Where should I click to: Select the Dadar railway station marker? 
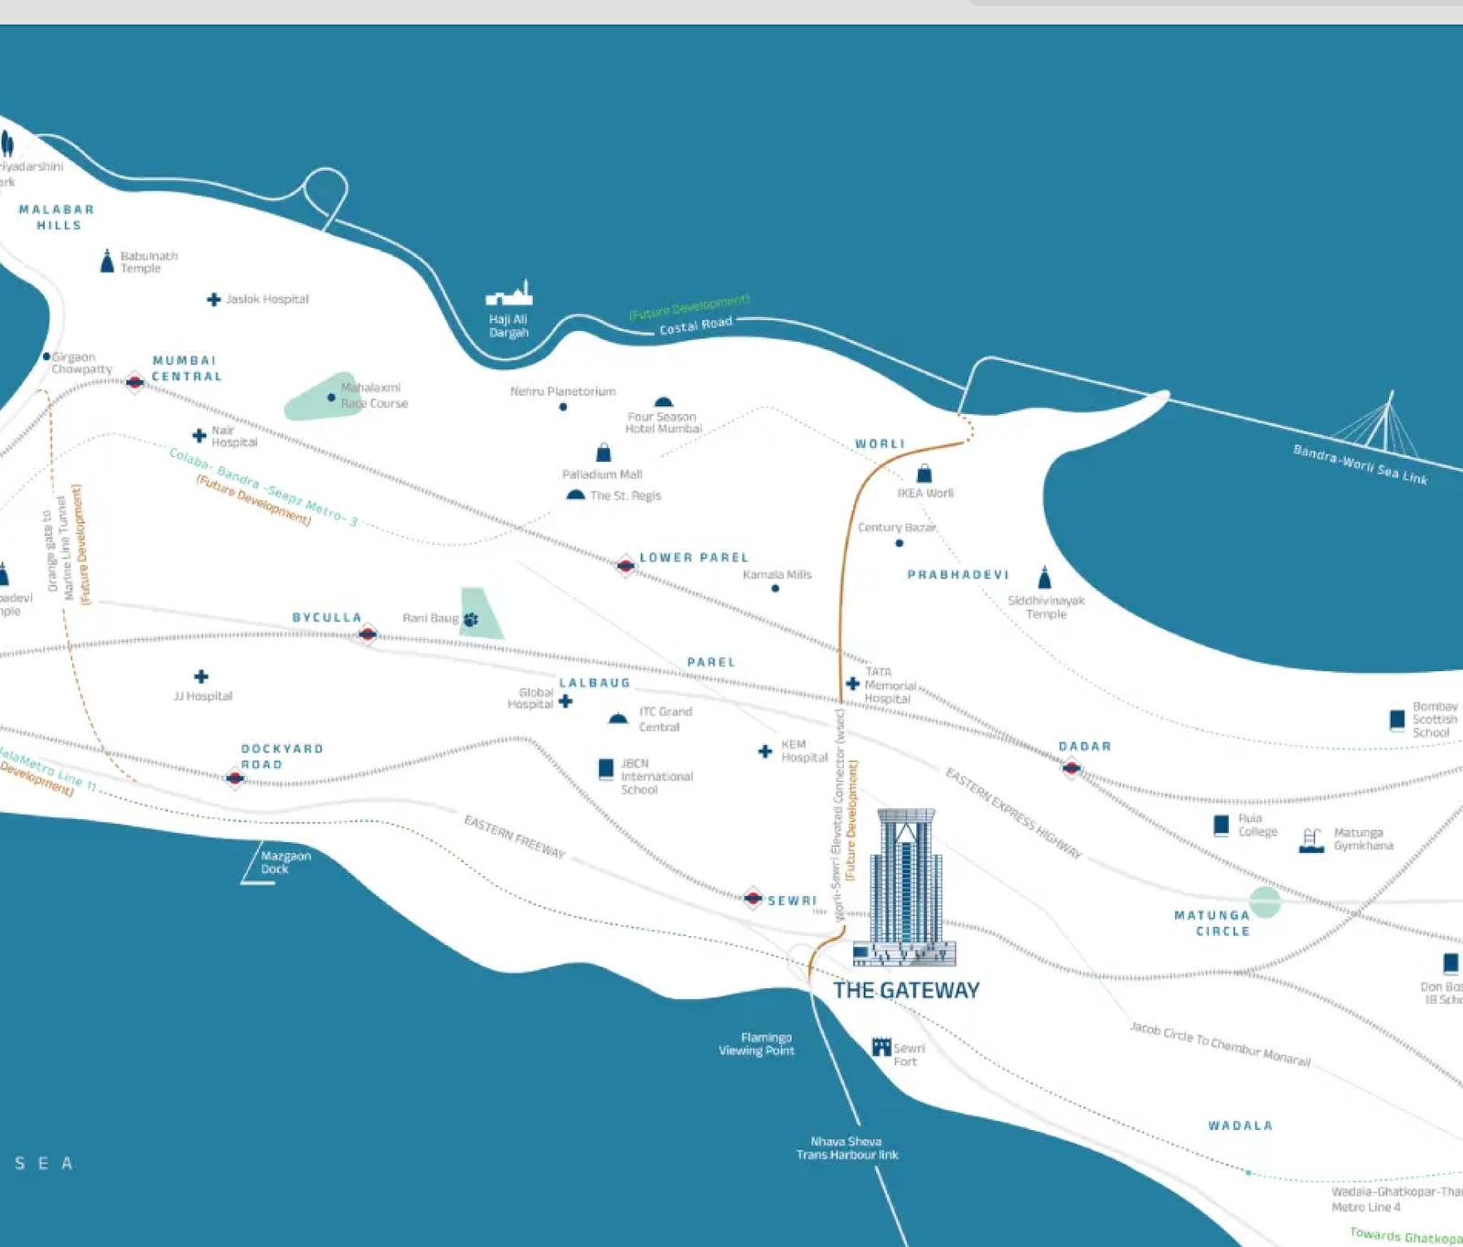coord(1071,768)
